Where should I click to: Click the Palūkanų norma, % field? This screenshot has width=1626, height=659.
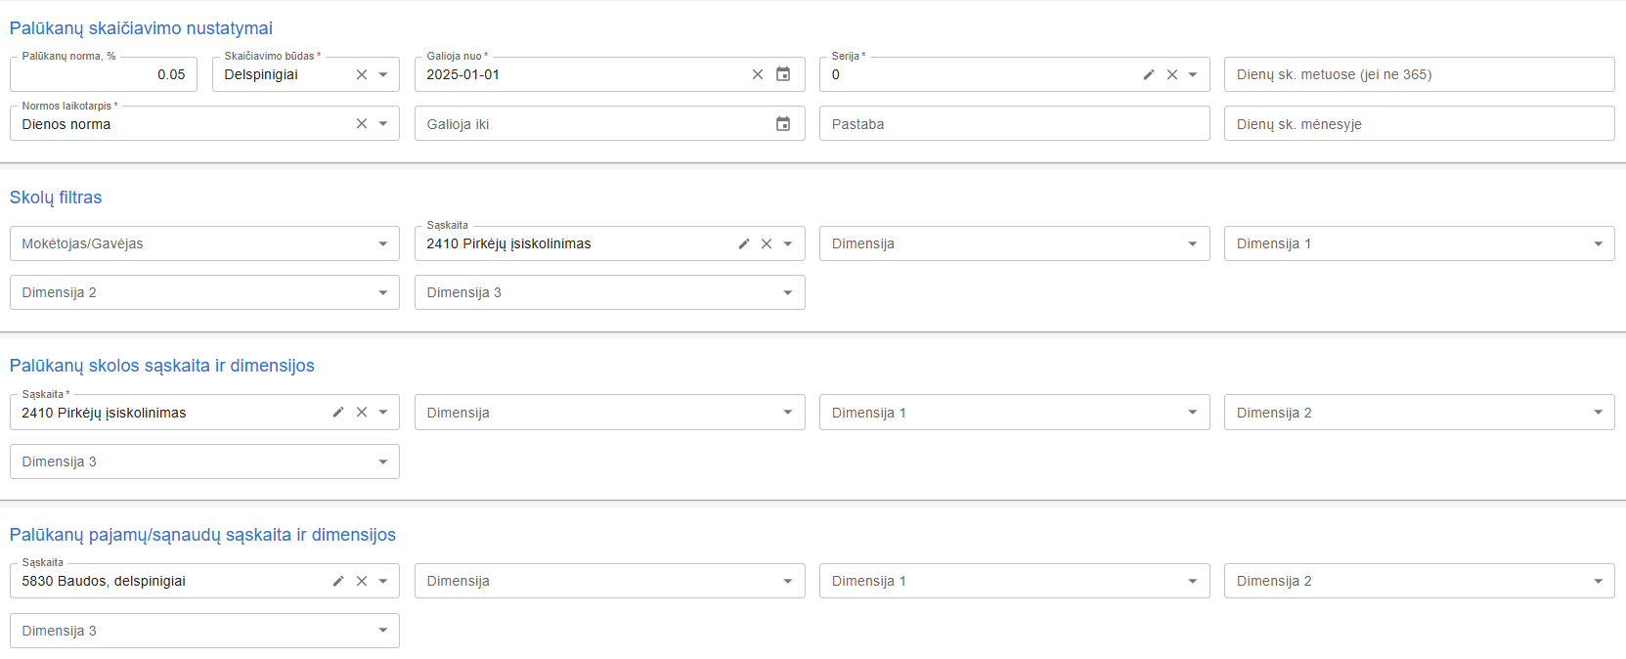(x=103, y=74)
